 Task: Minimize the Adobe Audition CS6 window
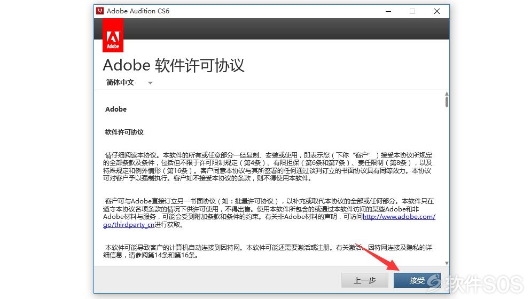[388, 11]
